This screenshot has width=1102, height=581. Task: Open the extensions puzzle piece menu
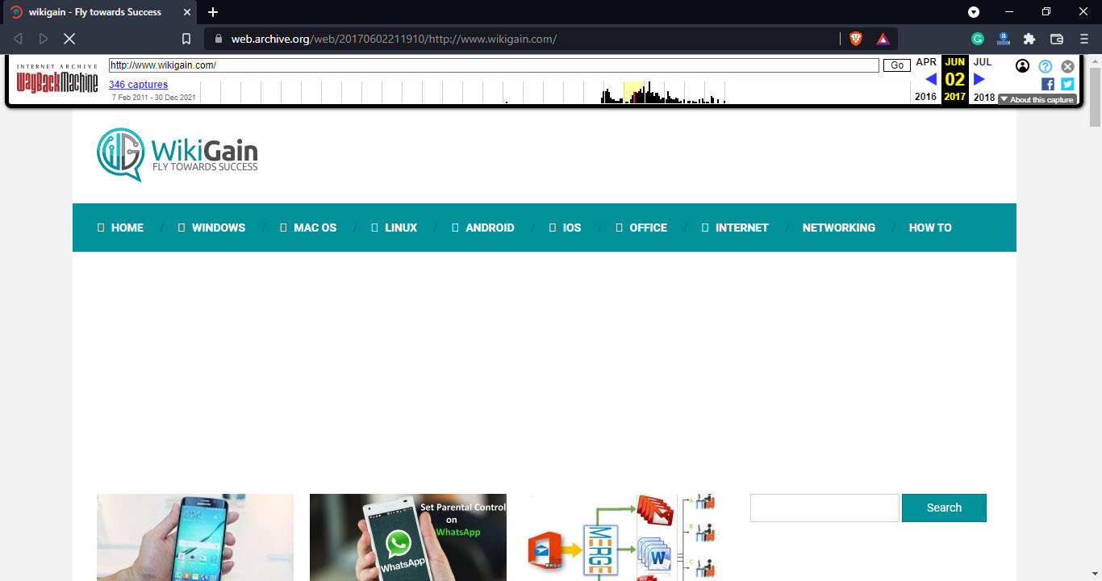pyautogui.click(x=1029, y=39)
